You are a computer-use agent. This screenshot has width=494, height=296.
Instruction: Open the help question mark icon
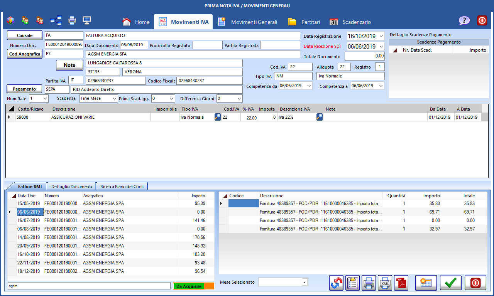pyautogui.click(x=464, y=21)
